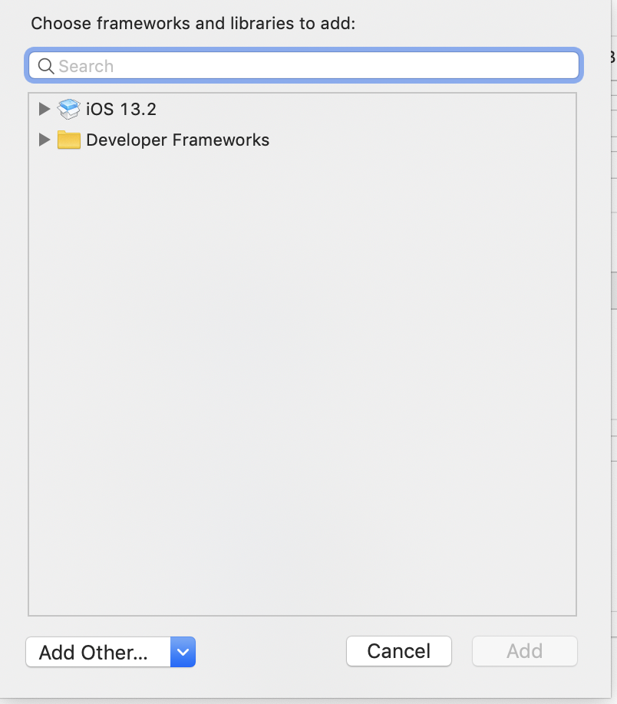Click the sheet margin between Add Other and Cancel

point(271,652)
